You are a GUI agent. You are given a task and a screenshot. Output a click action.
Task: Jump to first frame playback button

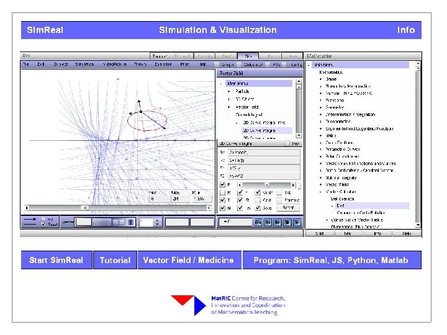point(258,222)
